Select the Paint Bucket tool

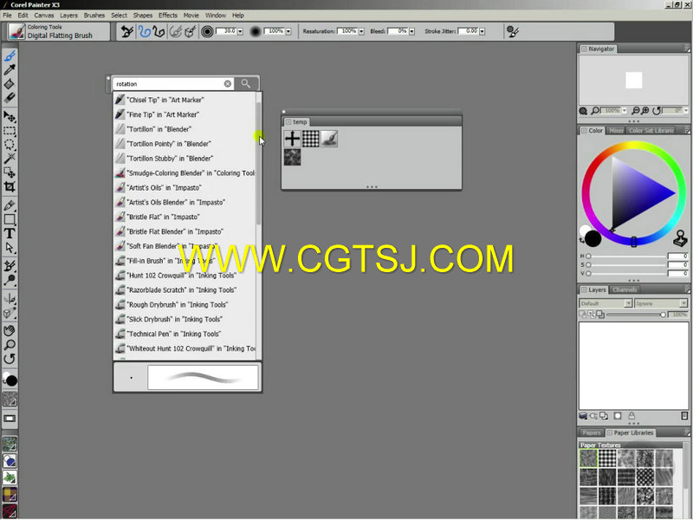[x=10, y=83]
